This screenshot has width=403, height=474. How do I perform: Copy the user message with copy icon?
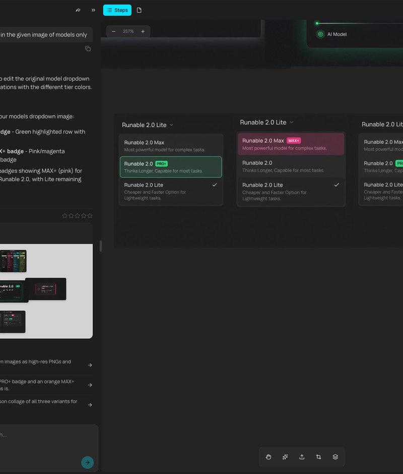[88, 49]
